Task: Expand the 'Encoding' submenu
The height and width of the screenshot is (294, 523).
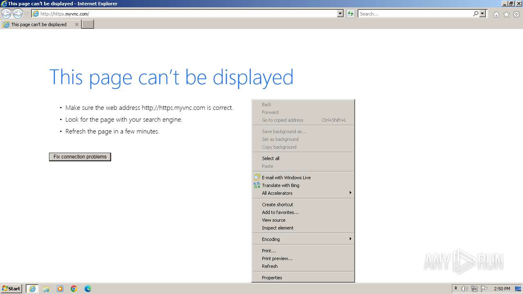Action: point(303,239)
